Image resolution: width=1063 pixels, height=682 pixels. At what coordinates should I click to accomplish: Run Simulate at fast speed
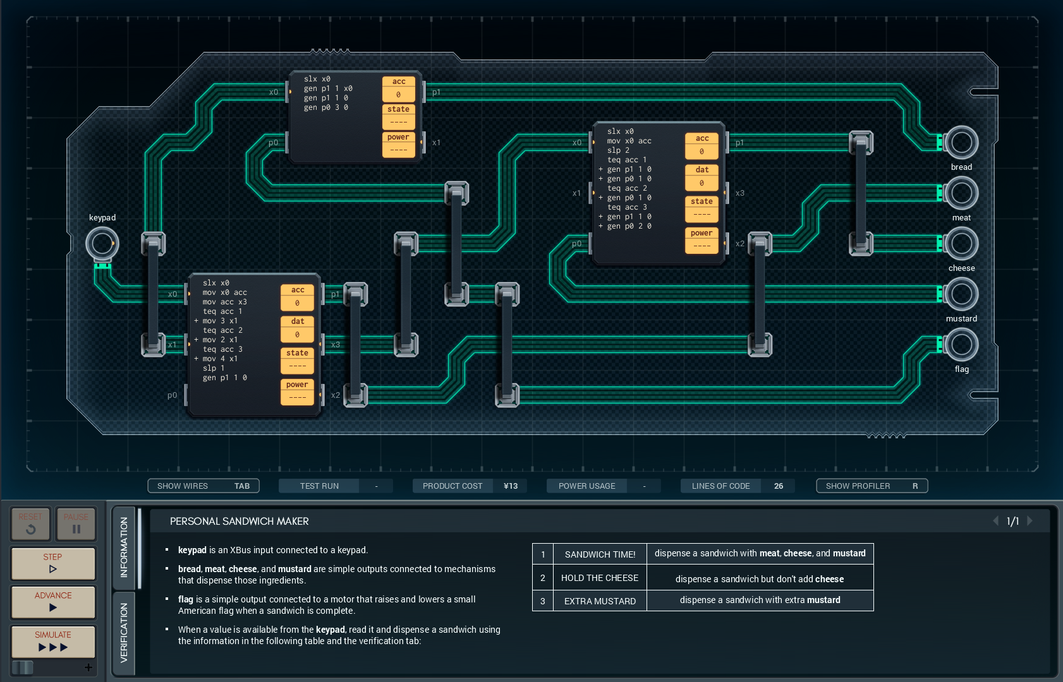click(53, 642)
